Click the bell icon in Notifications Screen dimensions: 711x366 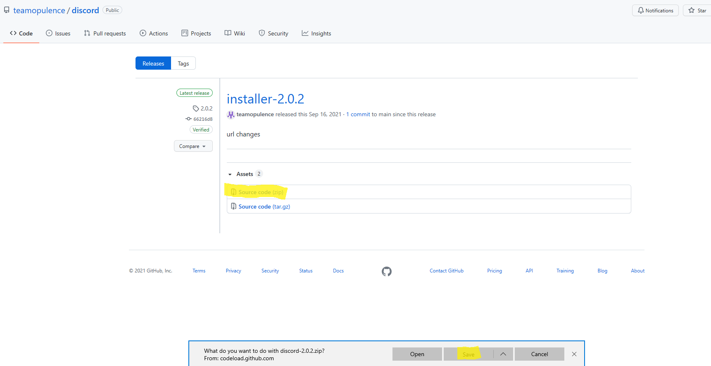[641, 10]
